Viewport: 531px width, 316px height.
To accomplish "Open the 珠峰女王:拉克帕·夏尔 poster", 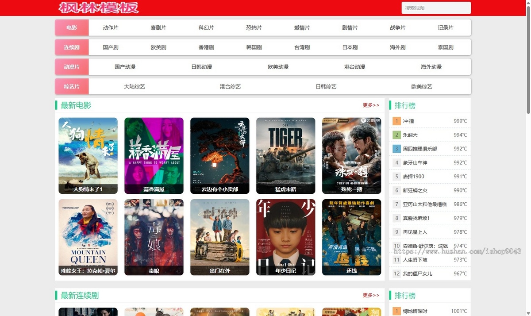I will [x=88, y=237].
